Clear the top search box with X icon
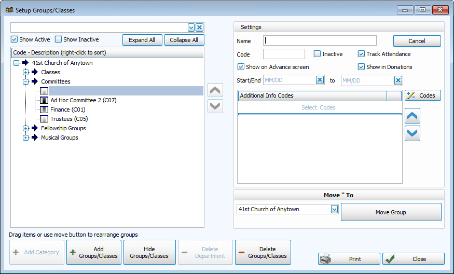This screenshot has width=454, height=274. [x=199, y=28]
